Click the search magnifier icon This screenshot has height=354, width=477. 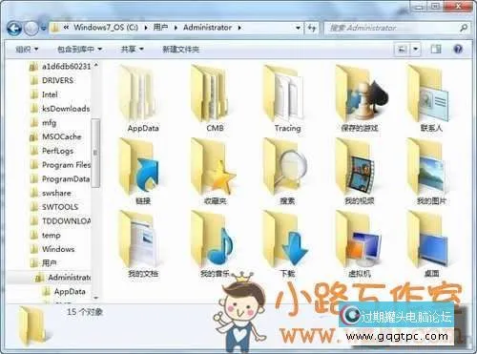[x=464, y=28]
